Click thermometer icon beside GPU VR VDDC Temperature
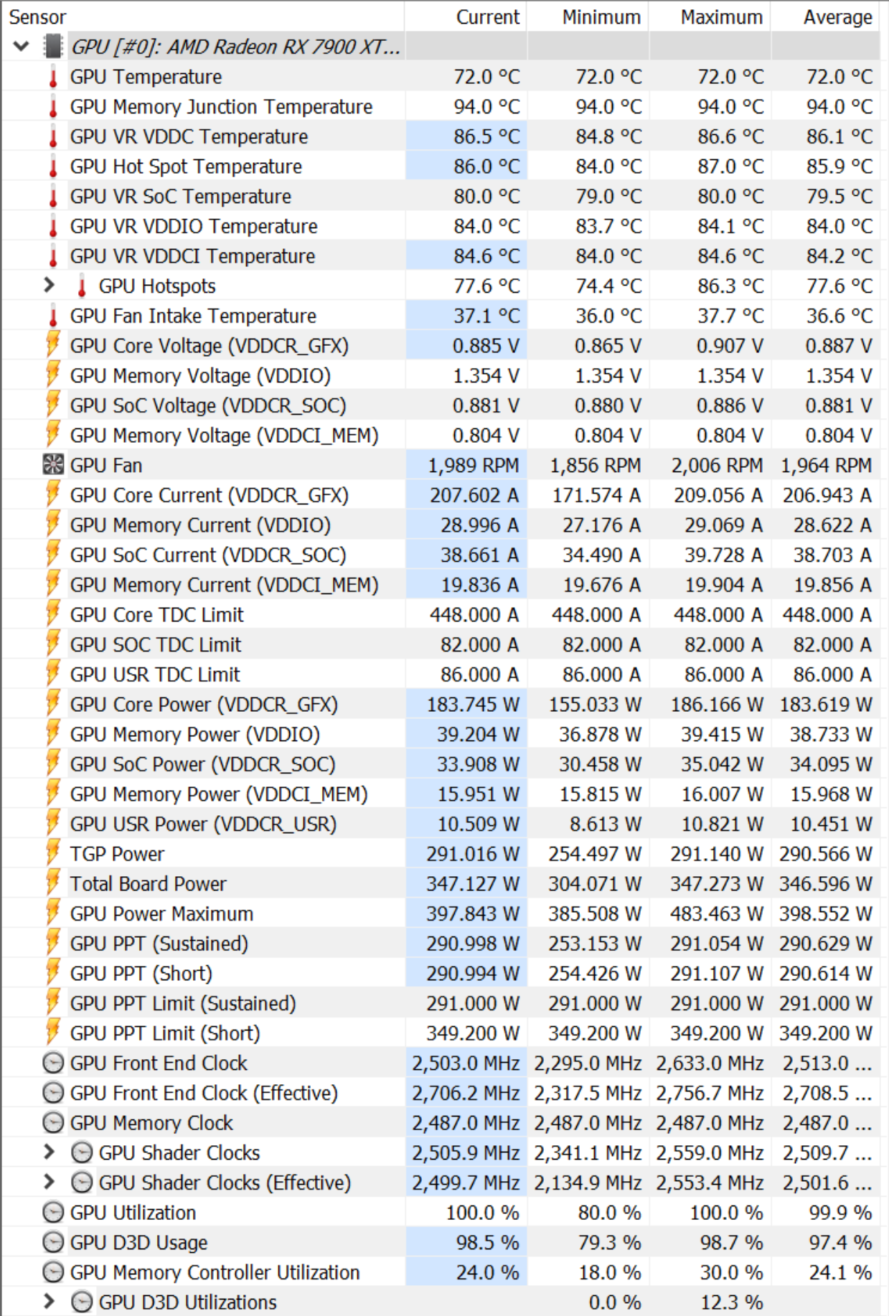Screen dimensions: 889x1316 [53, 136]
